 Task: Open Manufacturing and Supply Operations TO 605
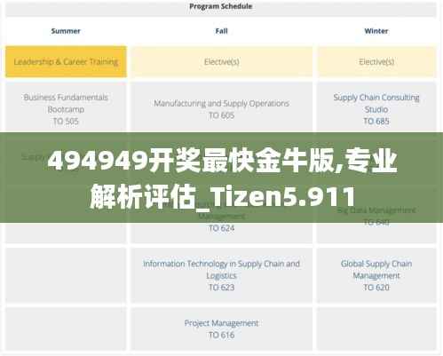coord(222,109)
